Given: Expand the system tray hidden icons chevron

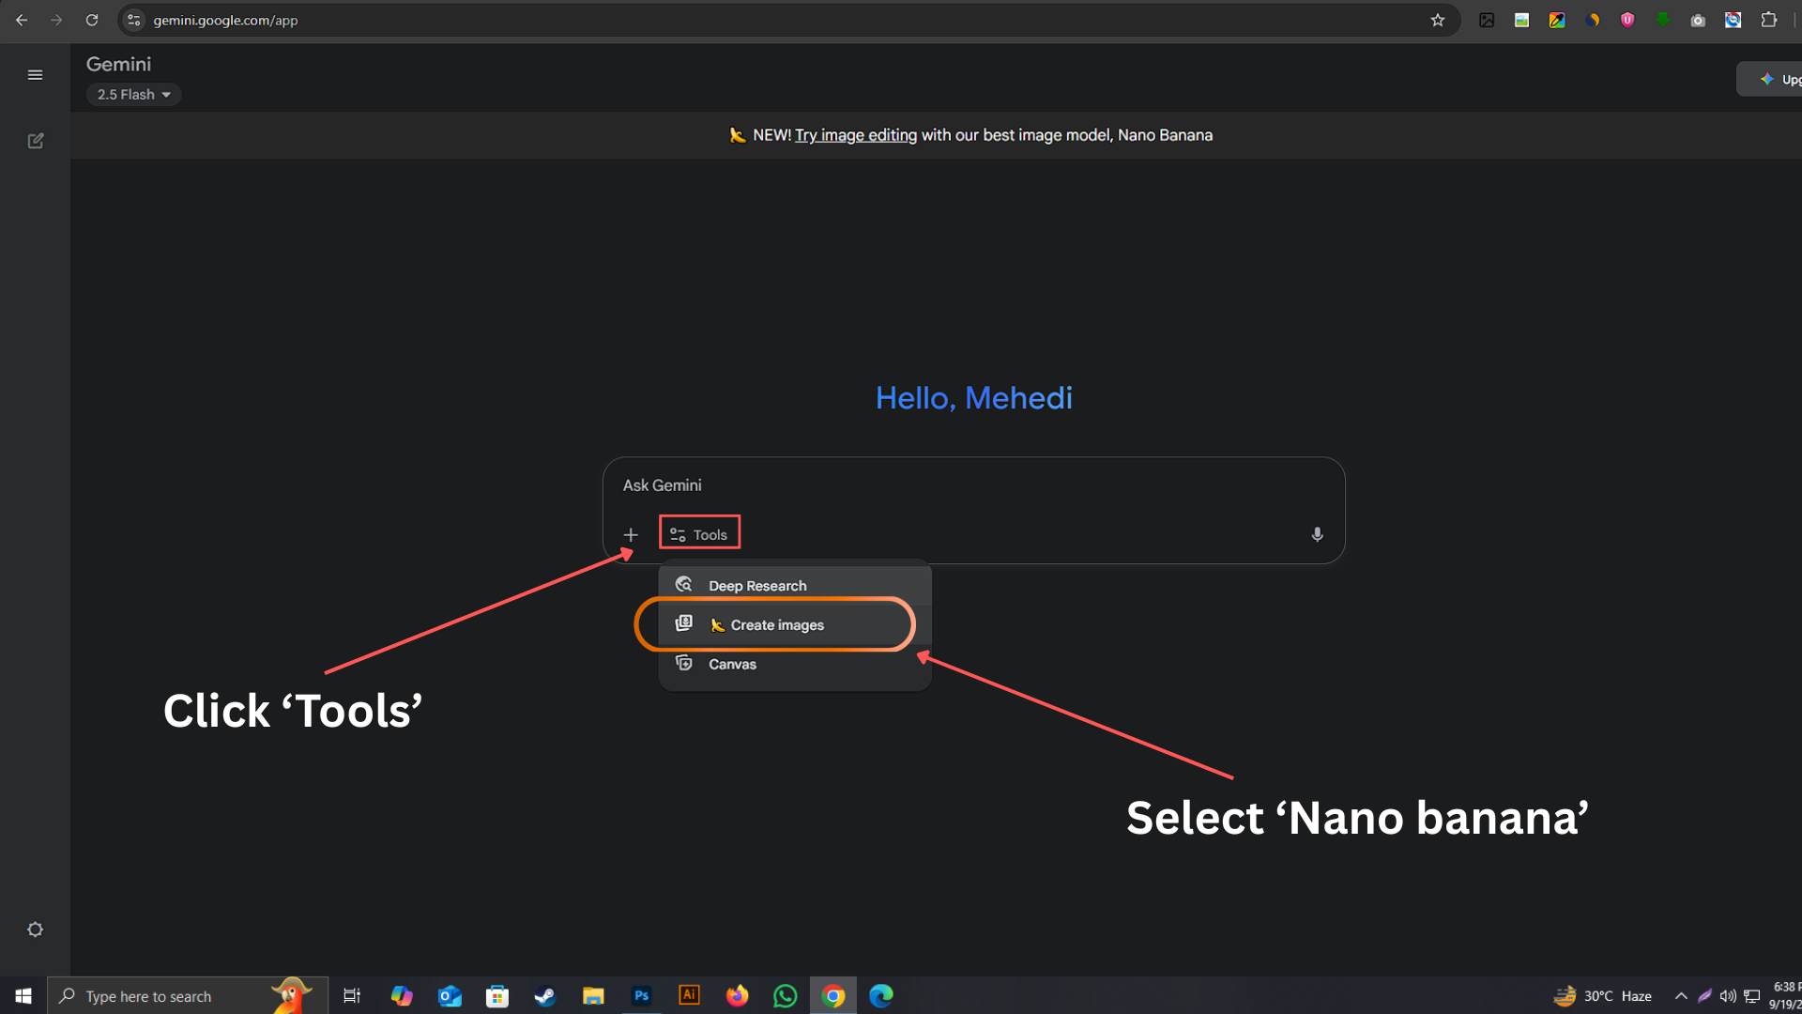Looking at the screenshot, I should click(x=1681, y=996).
